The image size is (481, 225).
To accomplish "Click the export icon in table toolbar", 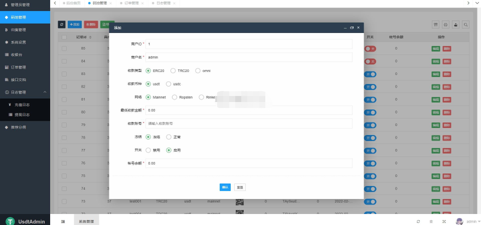I will tap(455, 24).
